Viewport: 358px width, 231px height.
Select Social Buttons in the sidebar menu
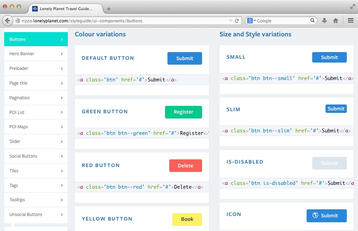tap(36, 156)
